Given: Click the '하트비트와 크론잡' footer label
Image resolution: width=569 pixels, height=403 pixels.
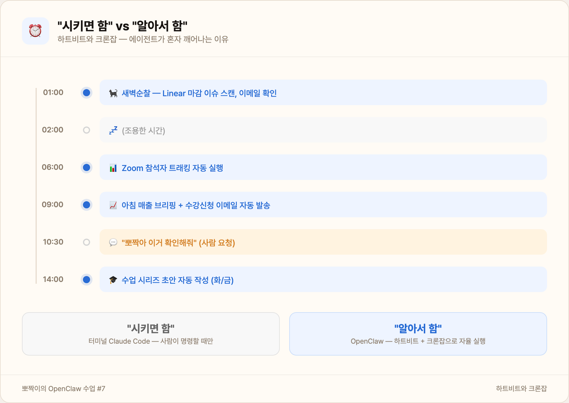Looking at the screenshot, I should [x=522, y=388].
